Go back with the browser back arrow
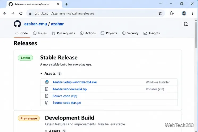Screen dimensions: 198x132 [x=5, y=13]
